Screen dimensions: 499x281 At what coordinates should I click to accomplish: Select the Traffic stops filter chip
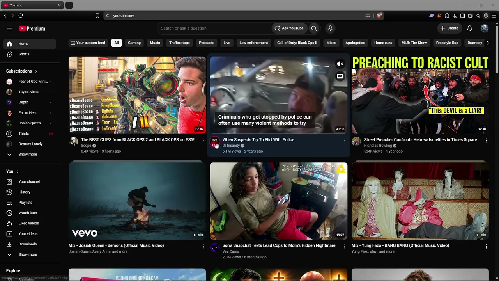pos(179,43)
